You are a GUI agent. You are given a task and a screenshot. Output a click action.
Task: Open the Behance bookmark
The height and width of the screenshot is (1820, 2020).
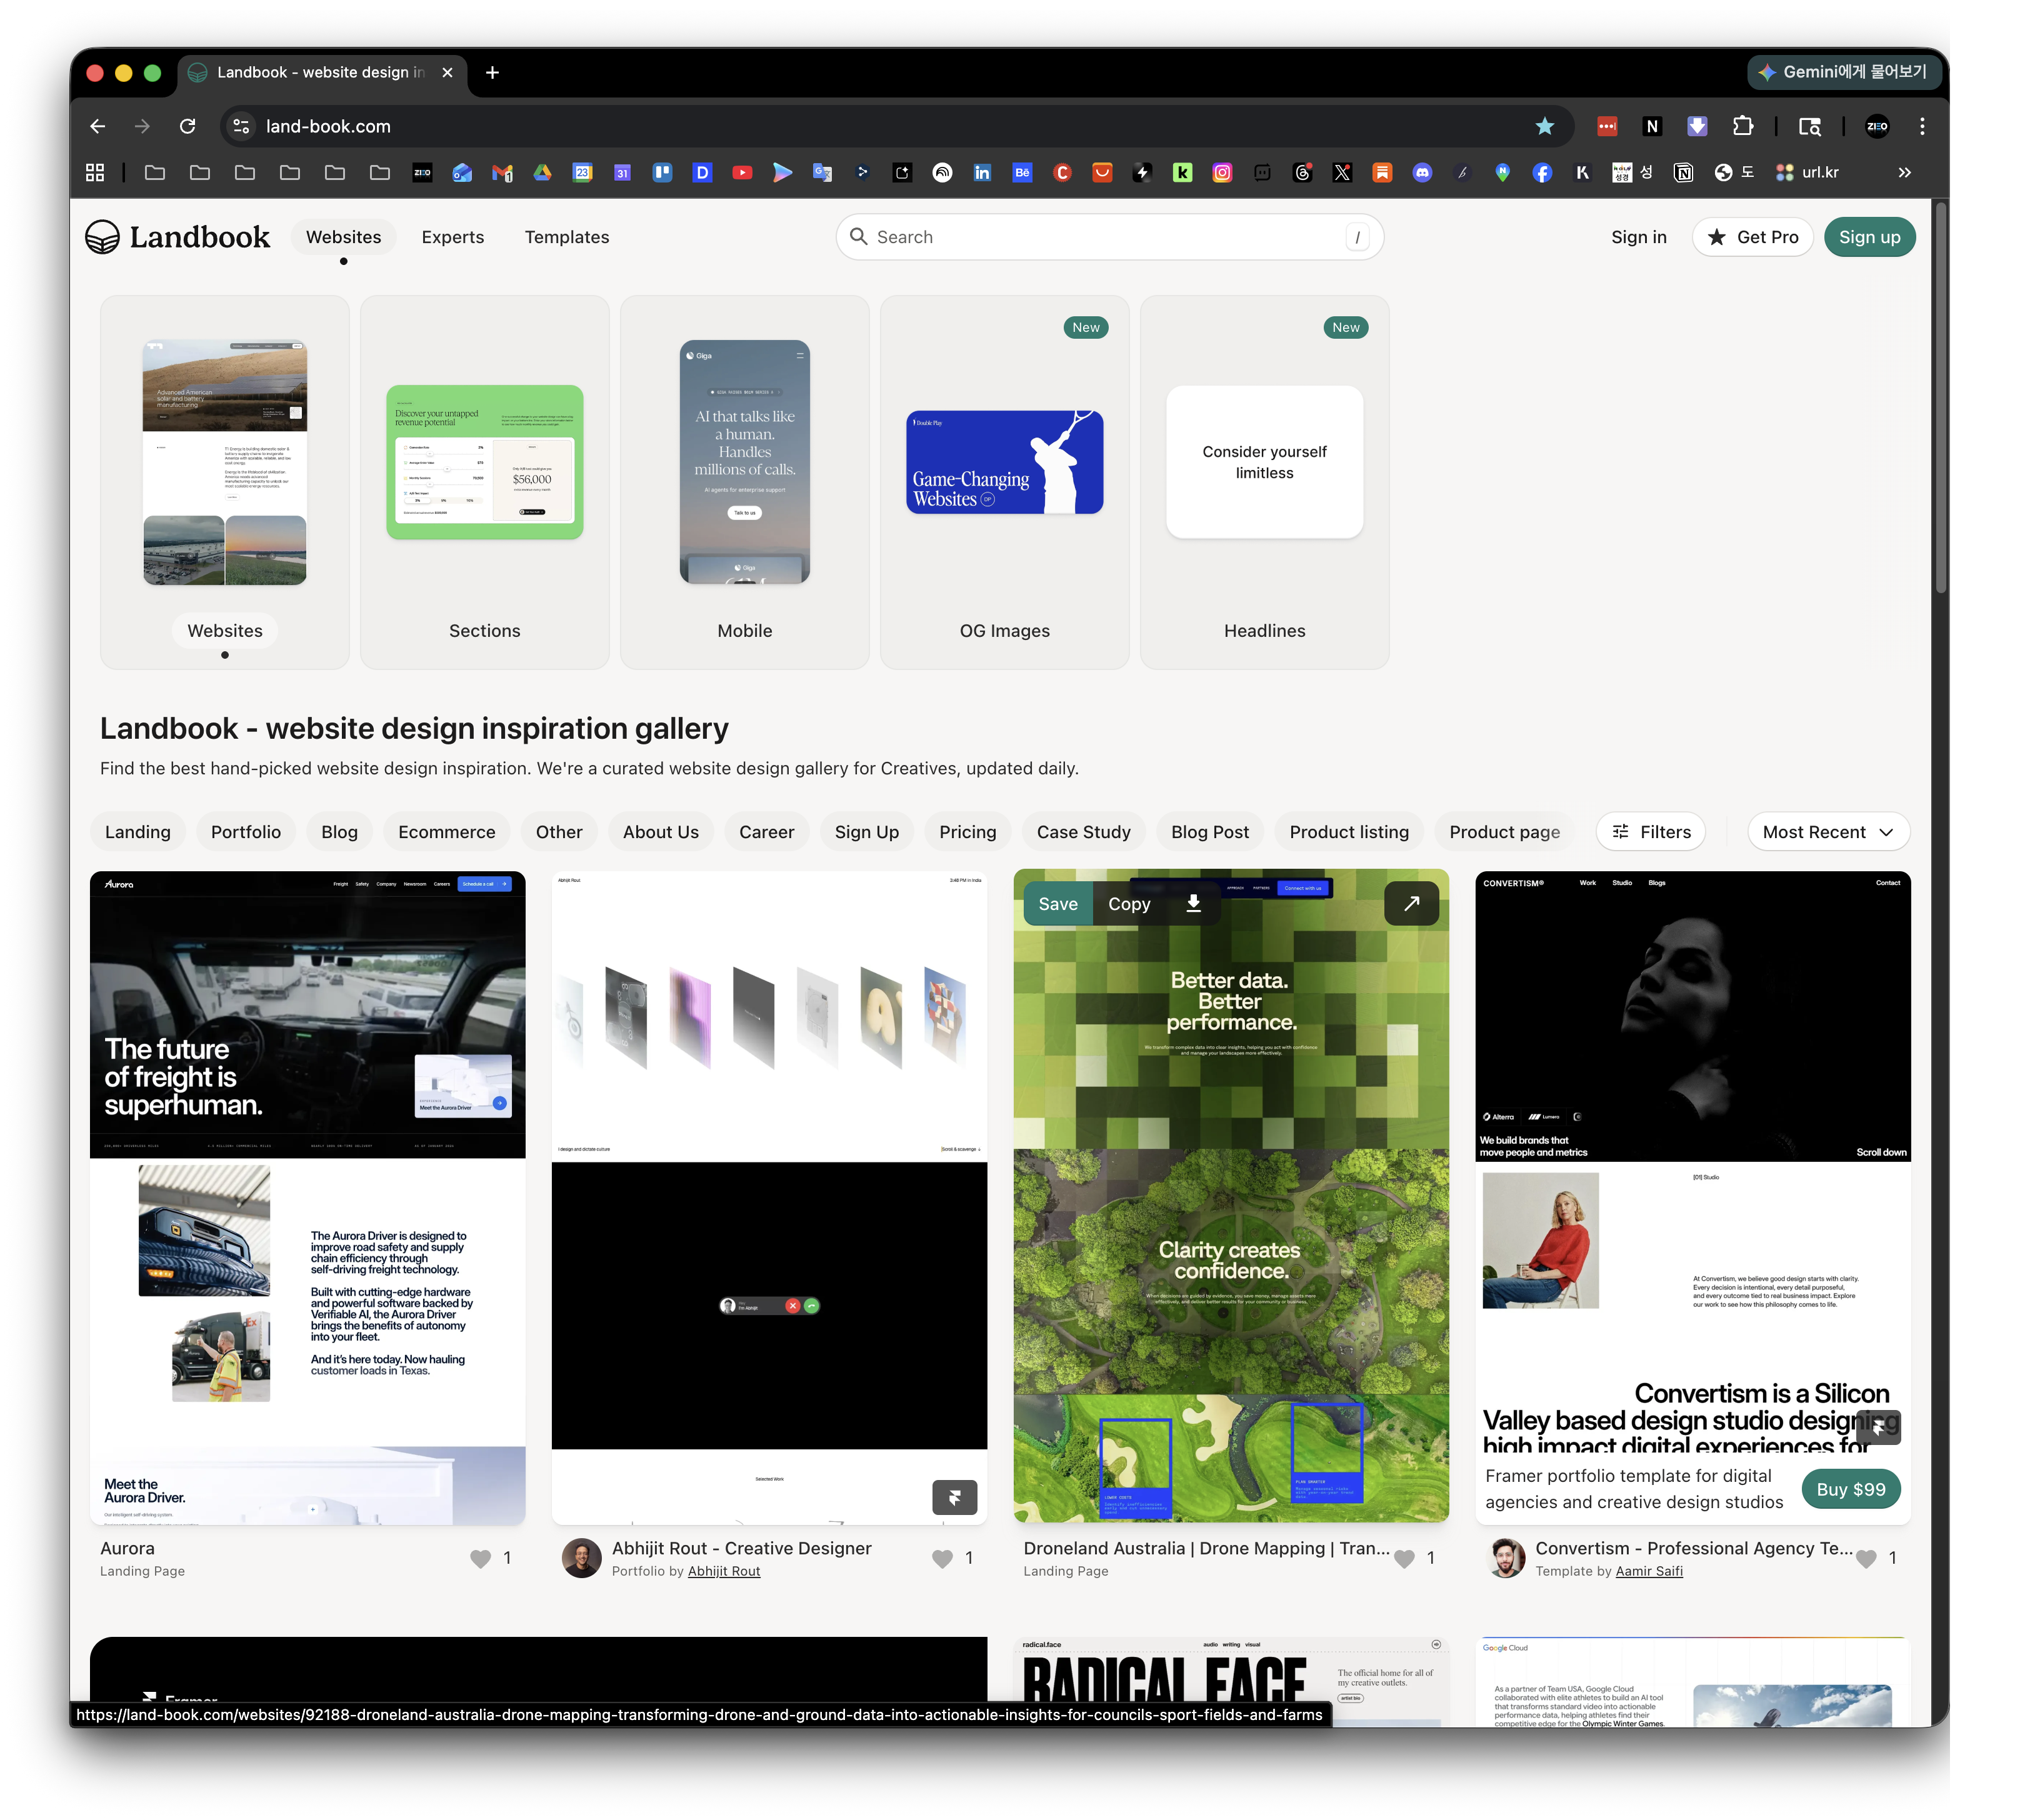[x=1022, y=173]
